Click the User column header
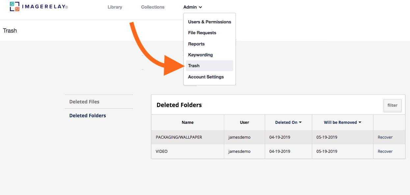Image resolution: width=410 pixels, height=195 pixels. pyautogui.click(x=244, y=122)
